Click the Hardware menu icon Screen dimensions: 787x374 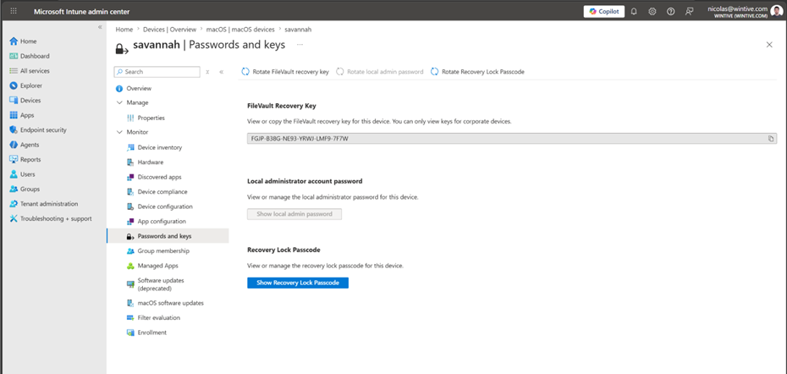(x=130, y=162)
